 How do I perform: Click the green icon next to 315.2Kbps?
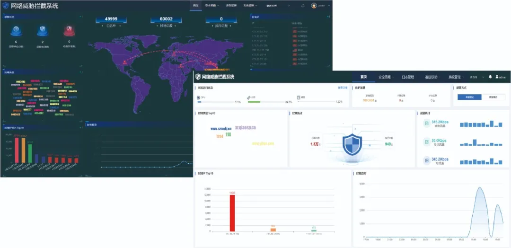[426, 124]
